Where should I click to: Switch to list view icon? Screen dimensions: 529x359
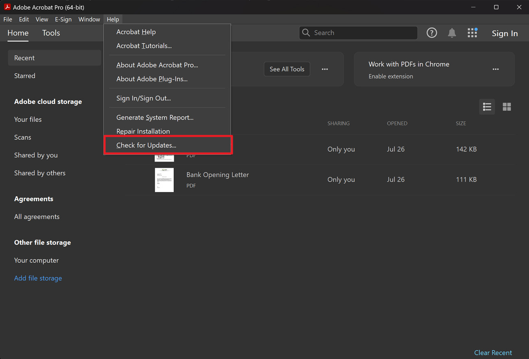pyautogui.click(x=487, y=107)
